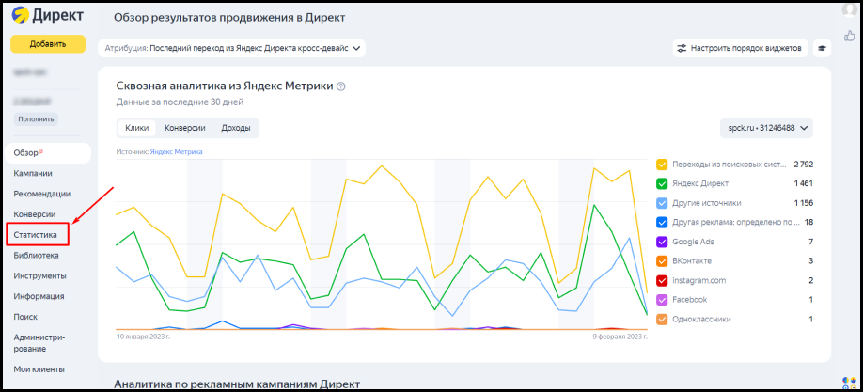863x392 pixels.
Task: Click the Yandex Direct logo
Action: 48,16
